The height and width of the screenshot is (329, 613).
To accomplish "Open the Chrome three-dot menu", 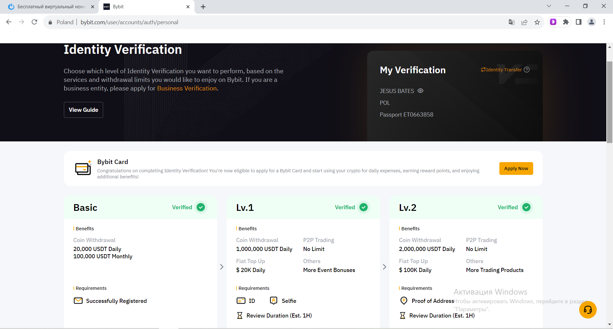I will tap(604, 22).
